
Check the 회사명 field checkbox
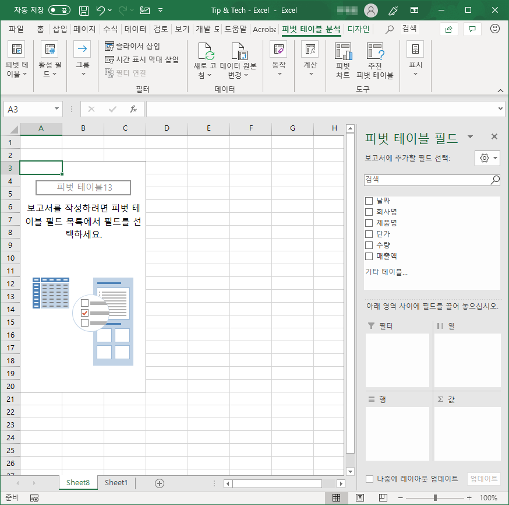369,212
